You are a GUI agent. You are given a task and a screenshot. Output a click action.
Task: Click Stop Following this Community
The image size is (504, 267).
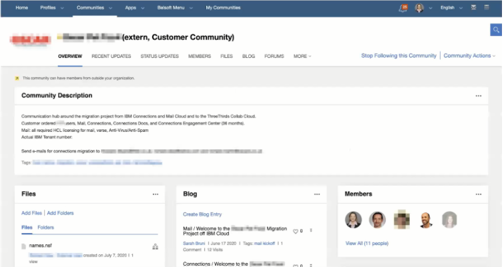(x=399, y=56)
